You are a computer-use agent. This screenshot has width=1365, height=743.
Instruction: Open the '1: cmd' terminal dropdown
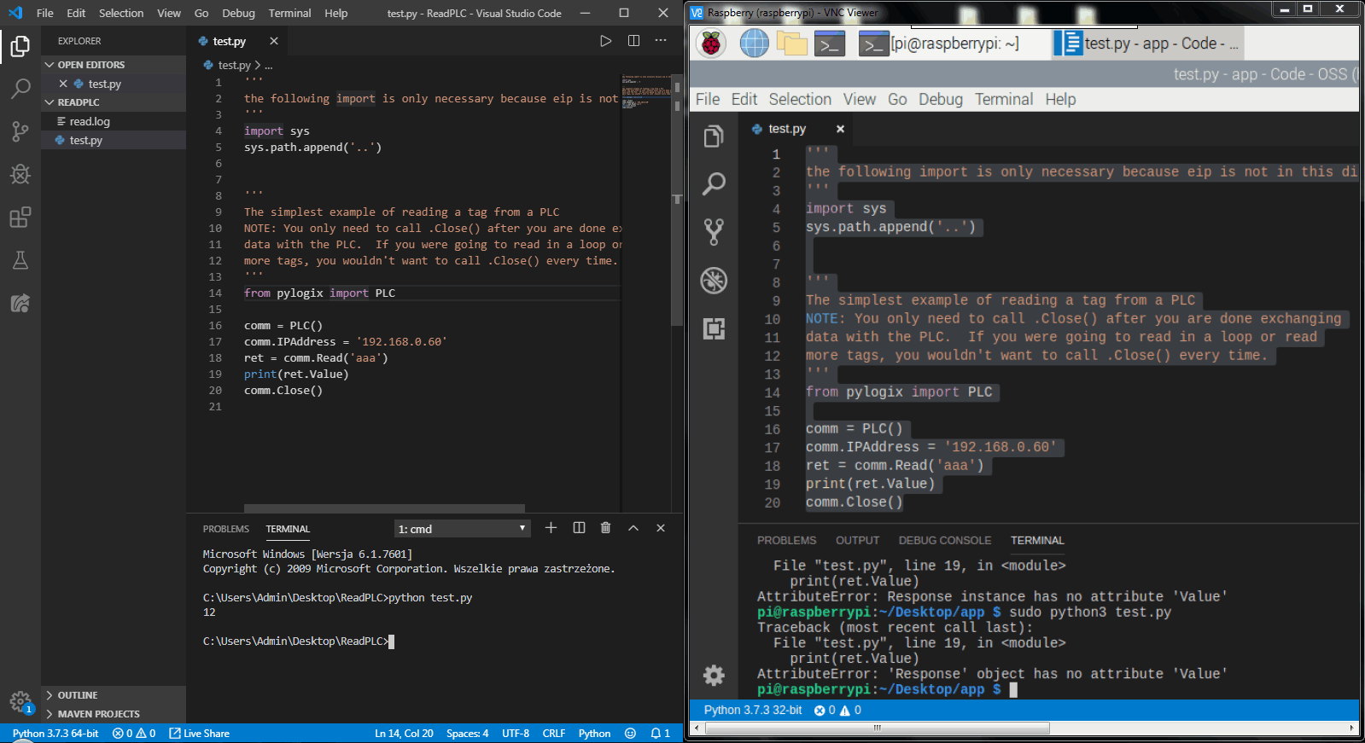(x=463, y=529)
